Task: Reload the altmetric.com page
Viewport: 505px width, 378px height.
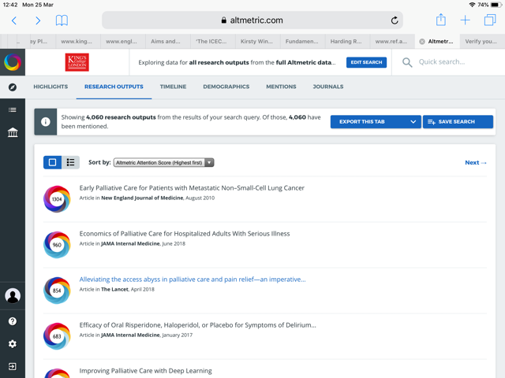Action: pyautogui.click(x=395, y=20)
